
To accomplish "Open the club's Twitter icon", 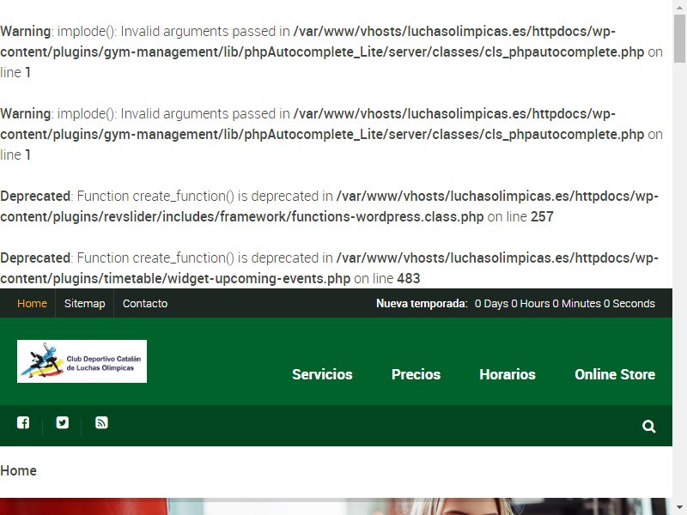I will 62,422.
